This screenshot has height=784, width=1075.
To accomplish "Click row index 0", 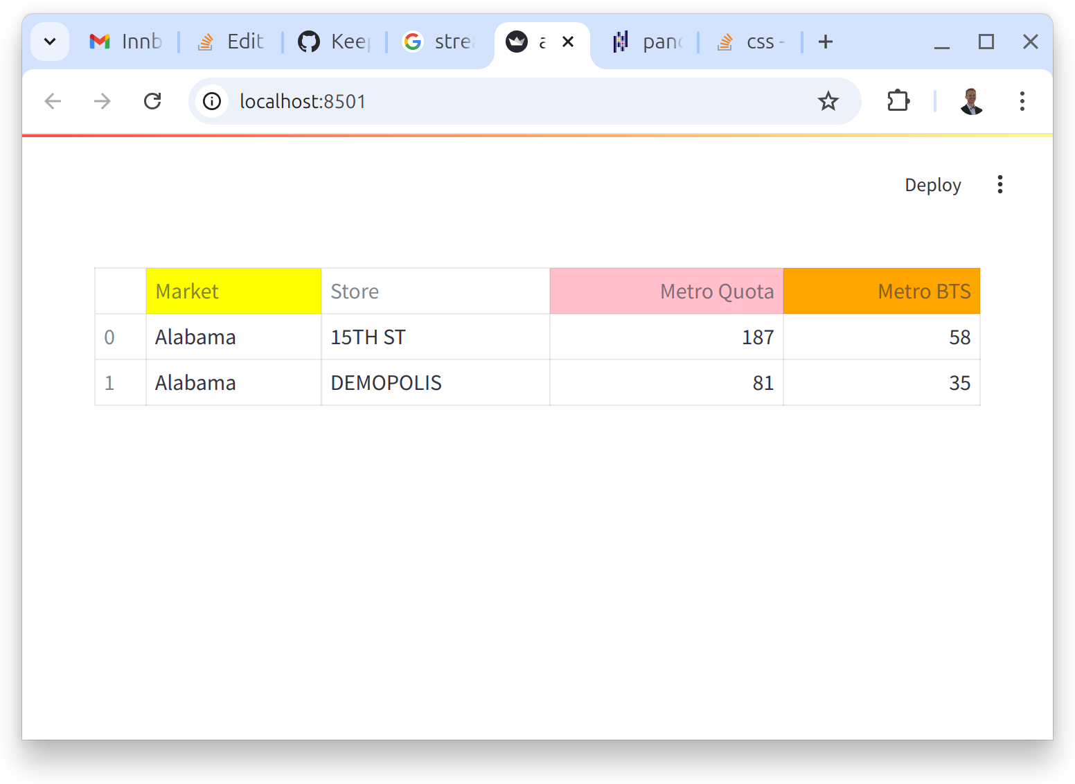I will 121,337.
